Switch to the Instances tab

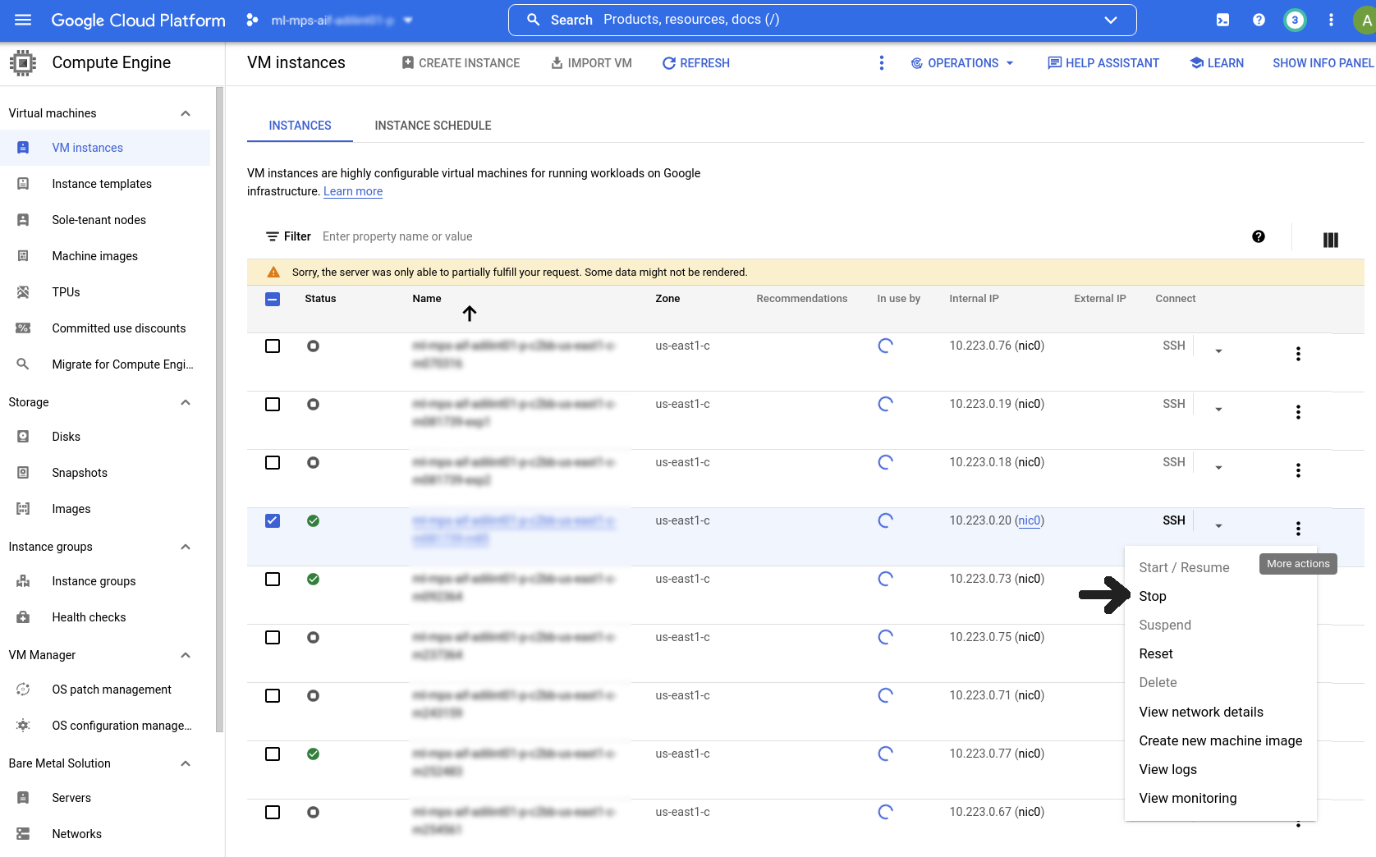[300, 126]
